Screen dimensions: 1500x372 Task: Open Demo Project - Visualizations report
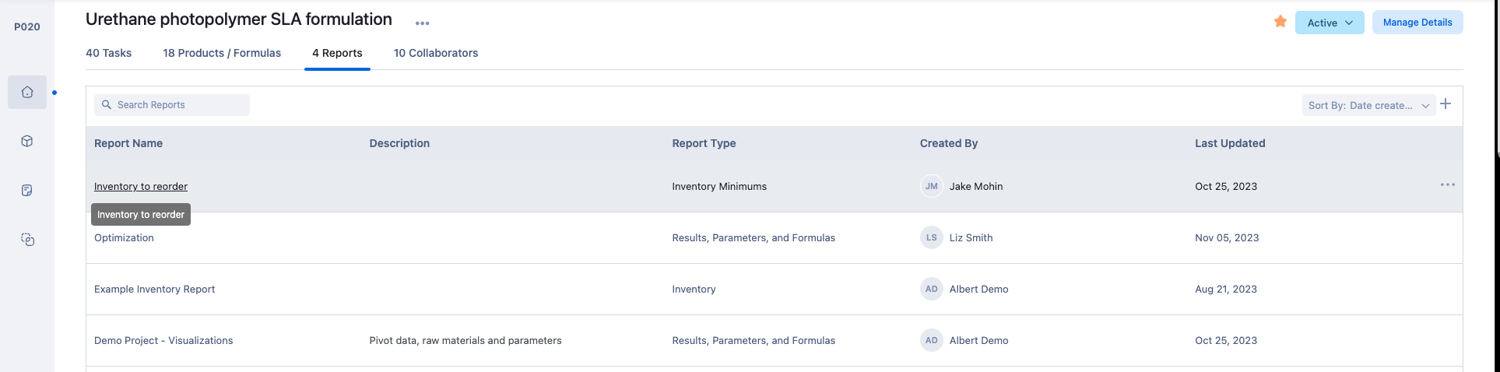(x=163, y=341)
